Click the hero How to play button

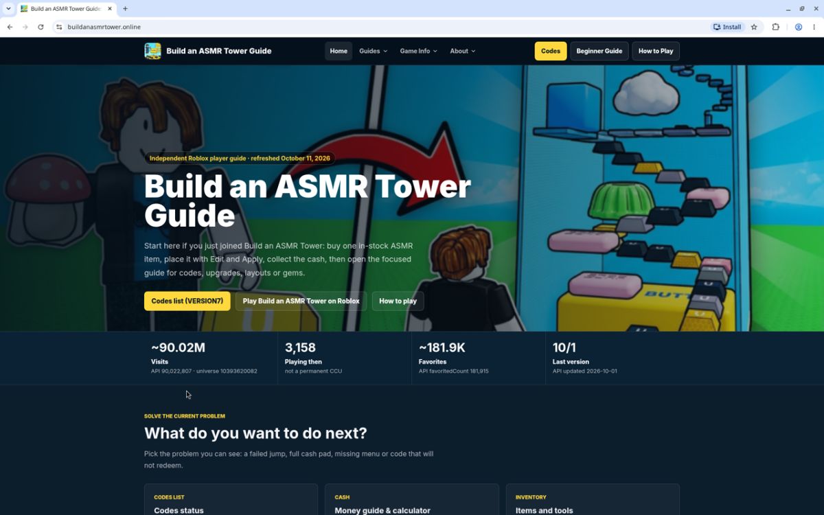click(x=398, y=301)
